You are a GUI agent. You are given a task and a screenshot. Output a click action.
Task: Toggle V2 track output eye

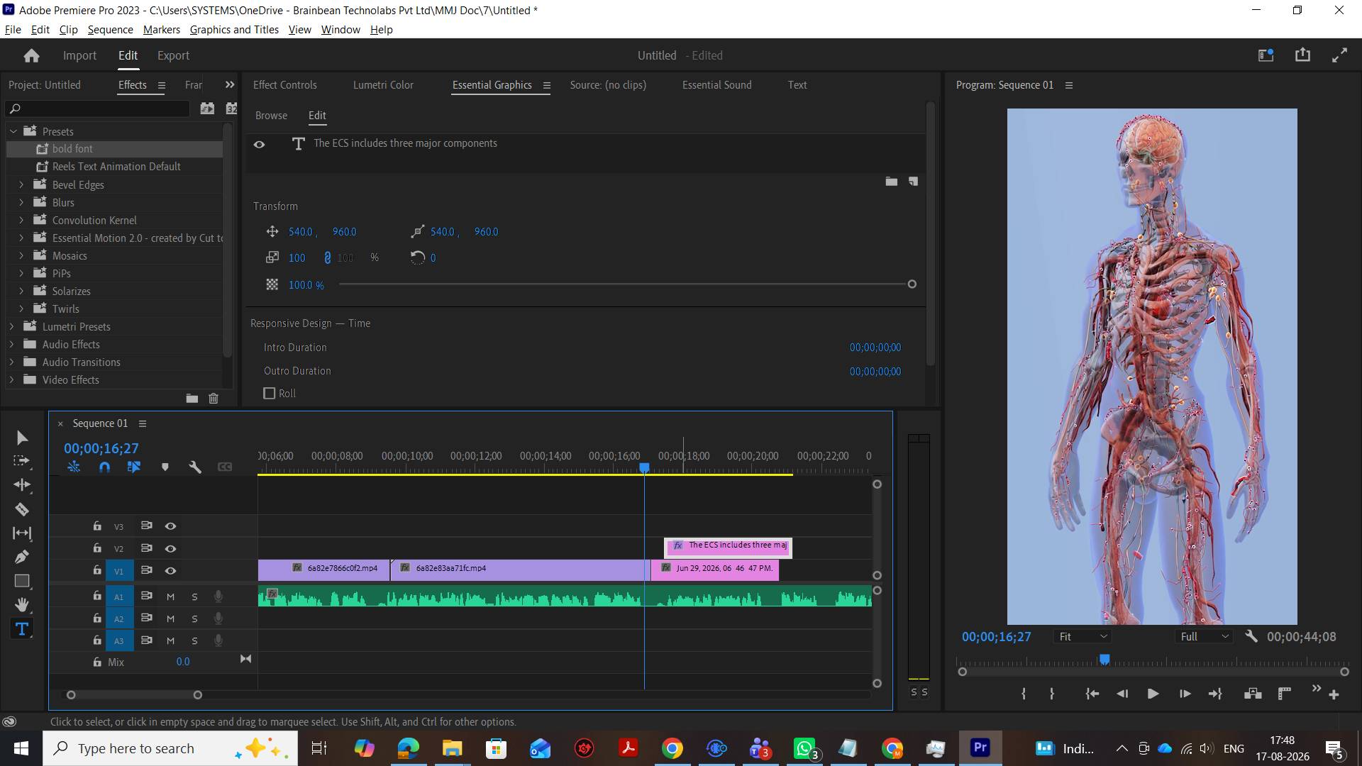click(x=170, y=548)
